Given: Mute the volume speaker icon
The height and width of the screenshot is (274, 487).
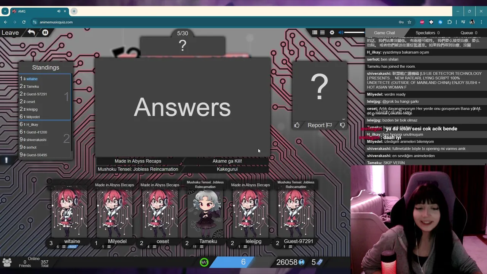Looking at the screenshot, I should click(341, 33).
